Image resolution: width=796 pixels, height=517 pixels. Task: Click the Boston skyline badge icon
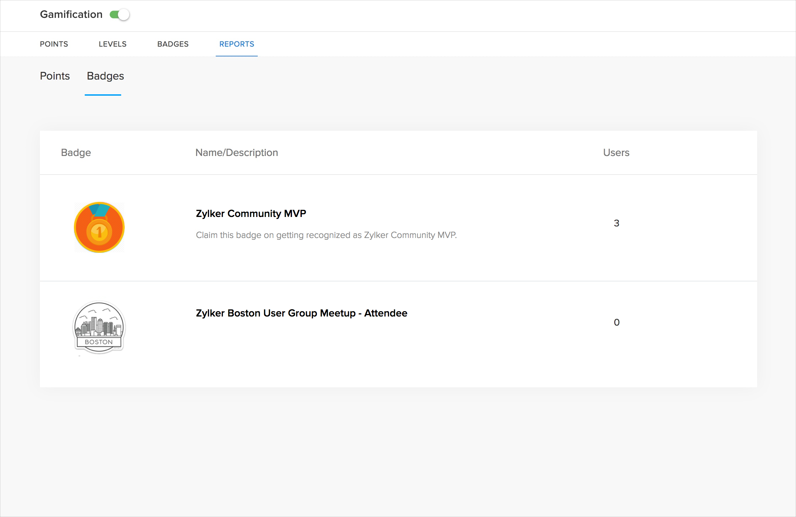click(x=99, y=327)
